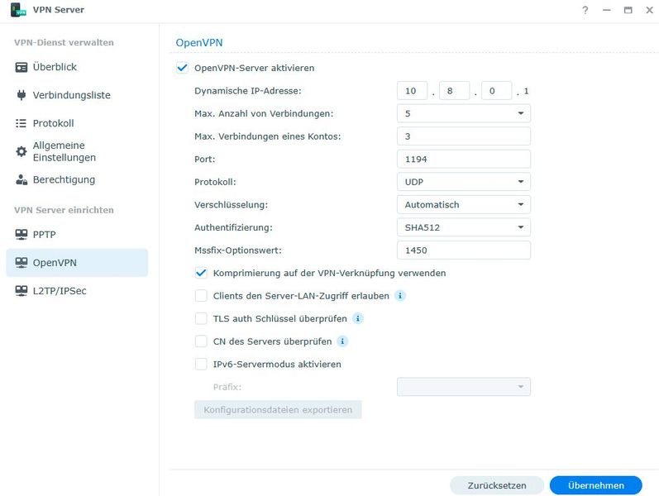Screen dimensions: 659x496
Task: Click the Übernehmen button
Action: pos(596,485)
